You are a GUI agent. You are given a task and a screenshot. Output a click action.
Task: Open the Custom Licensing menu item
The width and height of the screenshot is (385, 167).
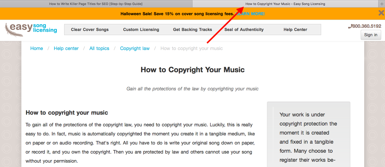(141, 30)
